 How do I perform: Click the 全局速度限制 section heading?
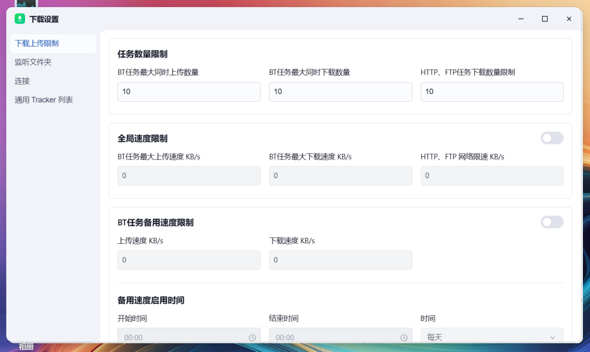(142, 138)
